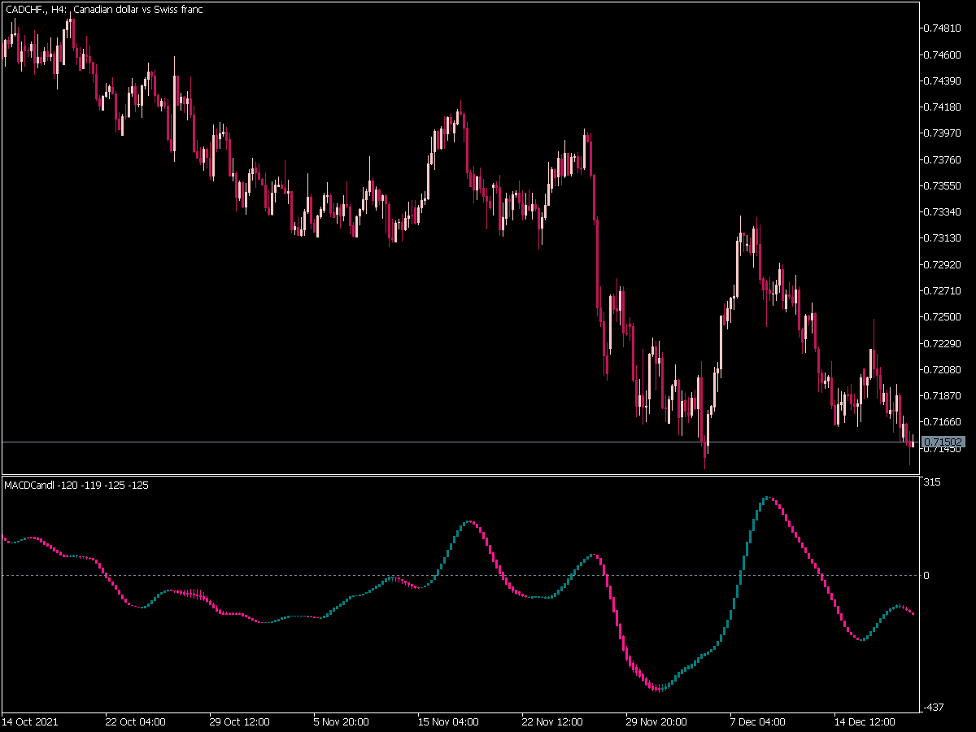Click the '22 Nov 12:00' time label

tap(551, 721)
